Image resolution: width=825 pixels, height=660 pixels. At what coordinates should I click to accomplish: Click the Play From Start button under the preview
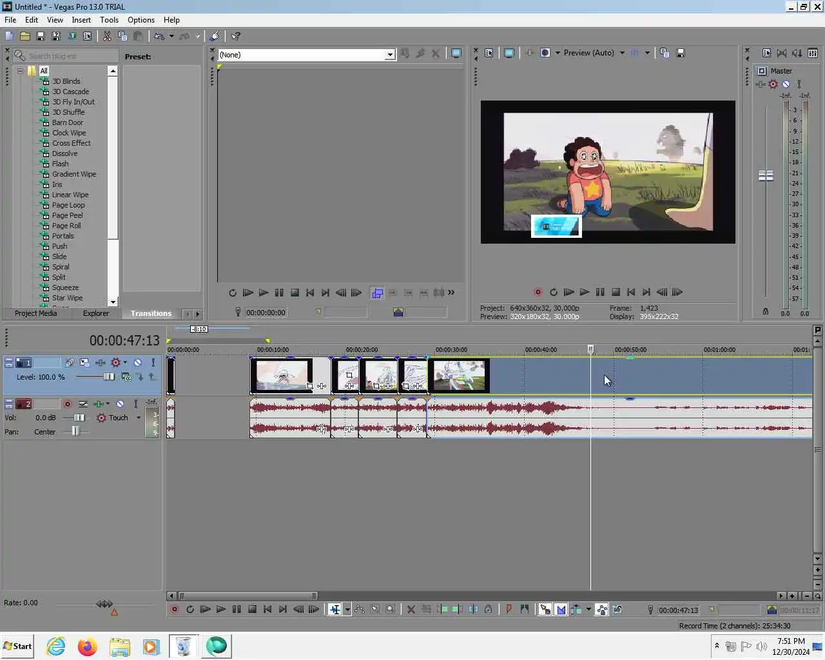(x=568, y=292)
